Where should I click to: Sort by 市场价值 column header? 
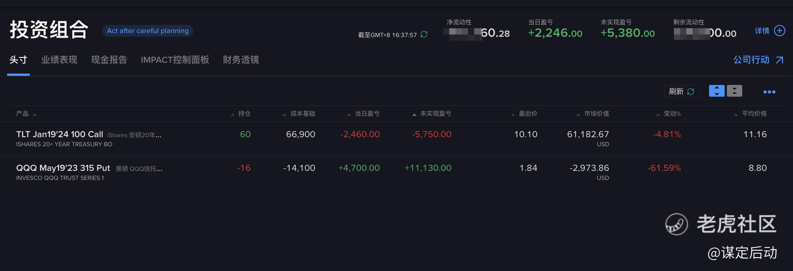(596, 113)
